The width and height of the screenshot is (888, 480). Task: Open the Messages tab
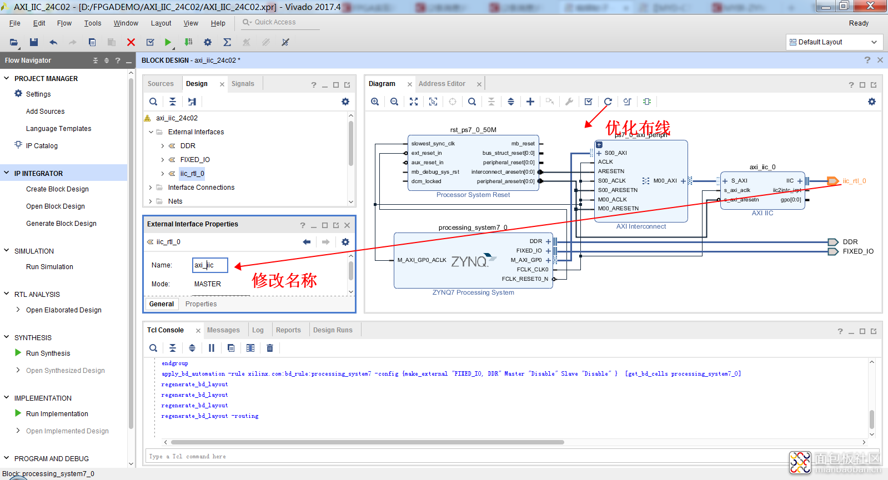coord(223,330)
